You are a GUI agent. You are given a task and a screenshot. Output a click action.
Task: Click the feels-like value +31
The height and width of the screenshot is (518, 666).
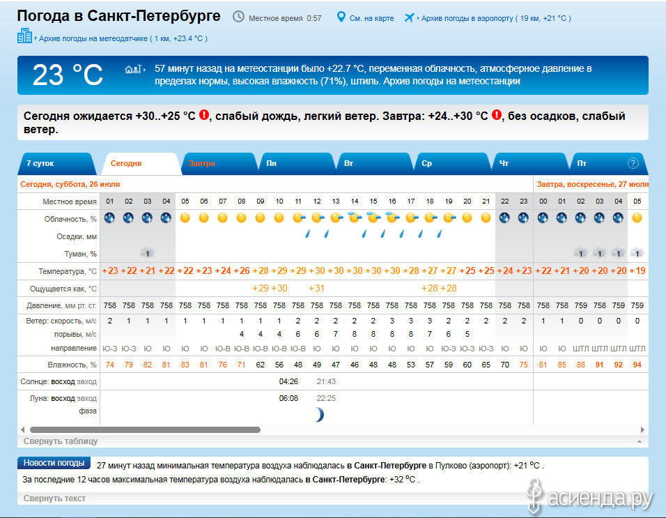[x=316, y=288]
